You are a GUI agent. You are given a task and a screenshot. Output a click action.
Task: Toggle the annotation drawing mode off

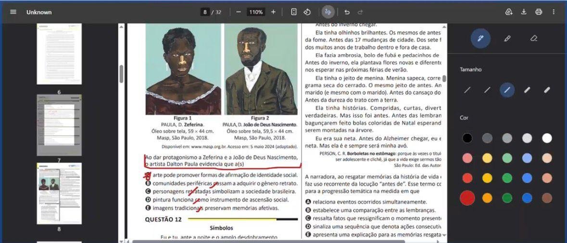click(x=328, y=12)
